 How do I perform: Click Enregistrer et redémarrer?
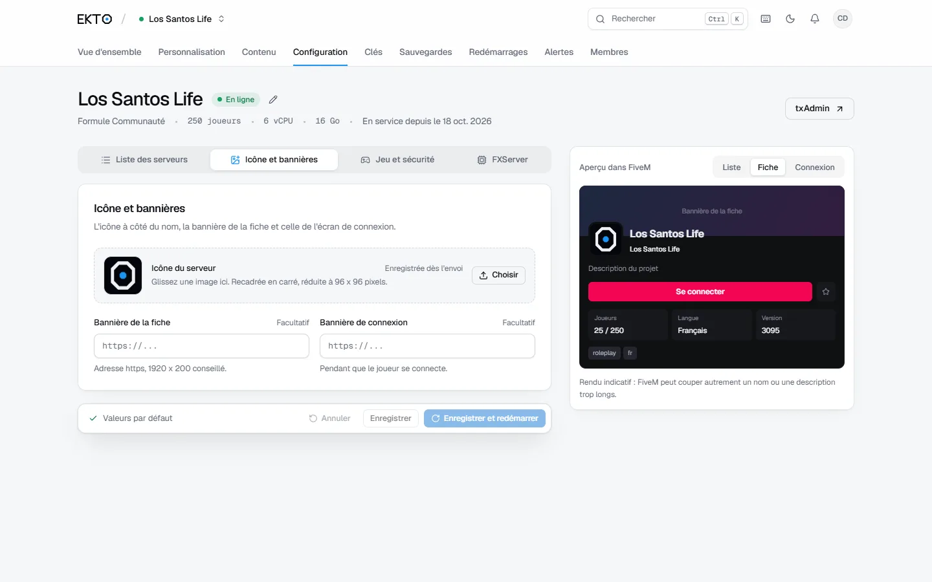[485, 418]
